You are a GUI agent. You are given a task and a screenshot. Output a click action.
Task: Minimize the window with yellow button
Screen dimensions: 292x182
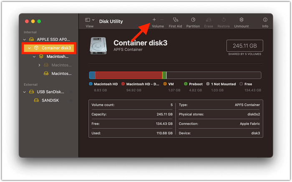tap(33, 21)
